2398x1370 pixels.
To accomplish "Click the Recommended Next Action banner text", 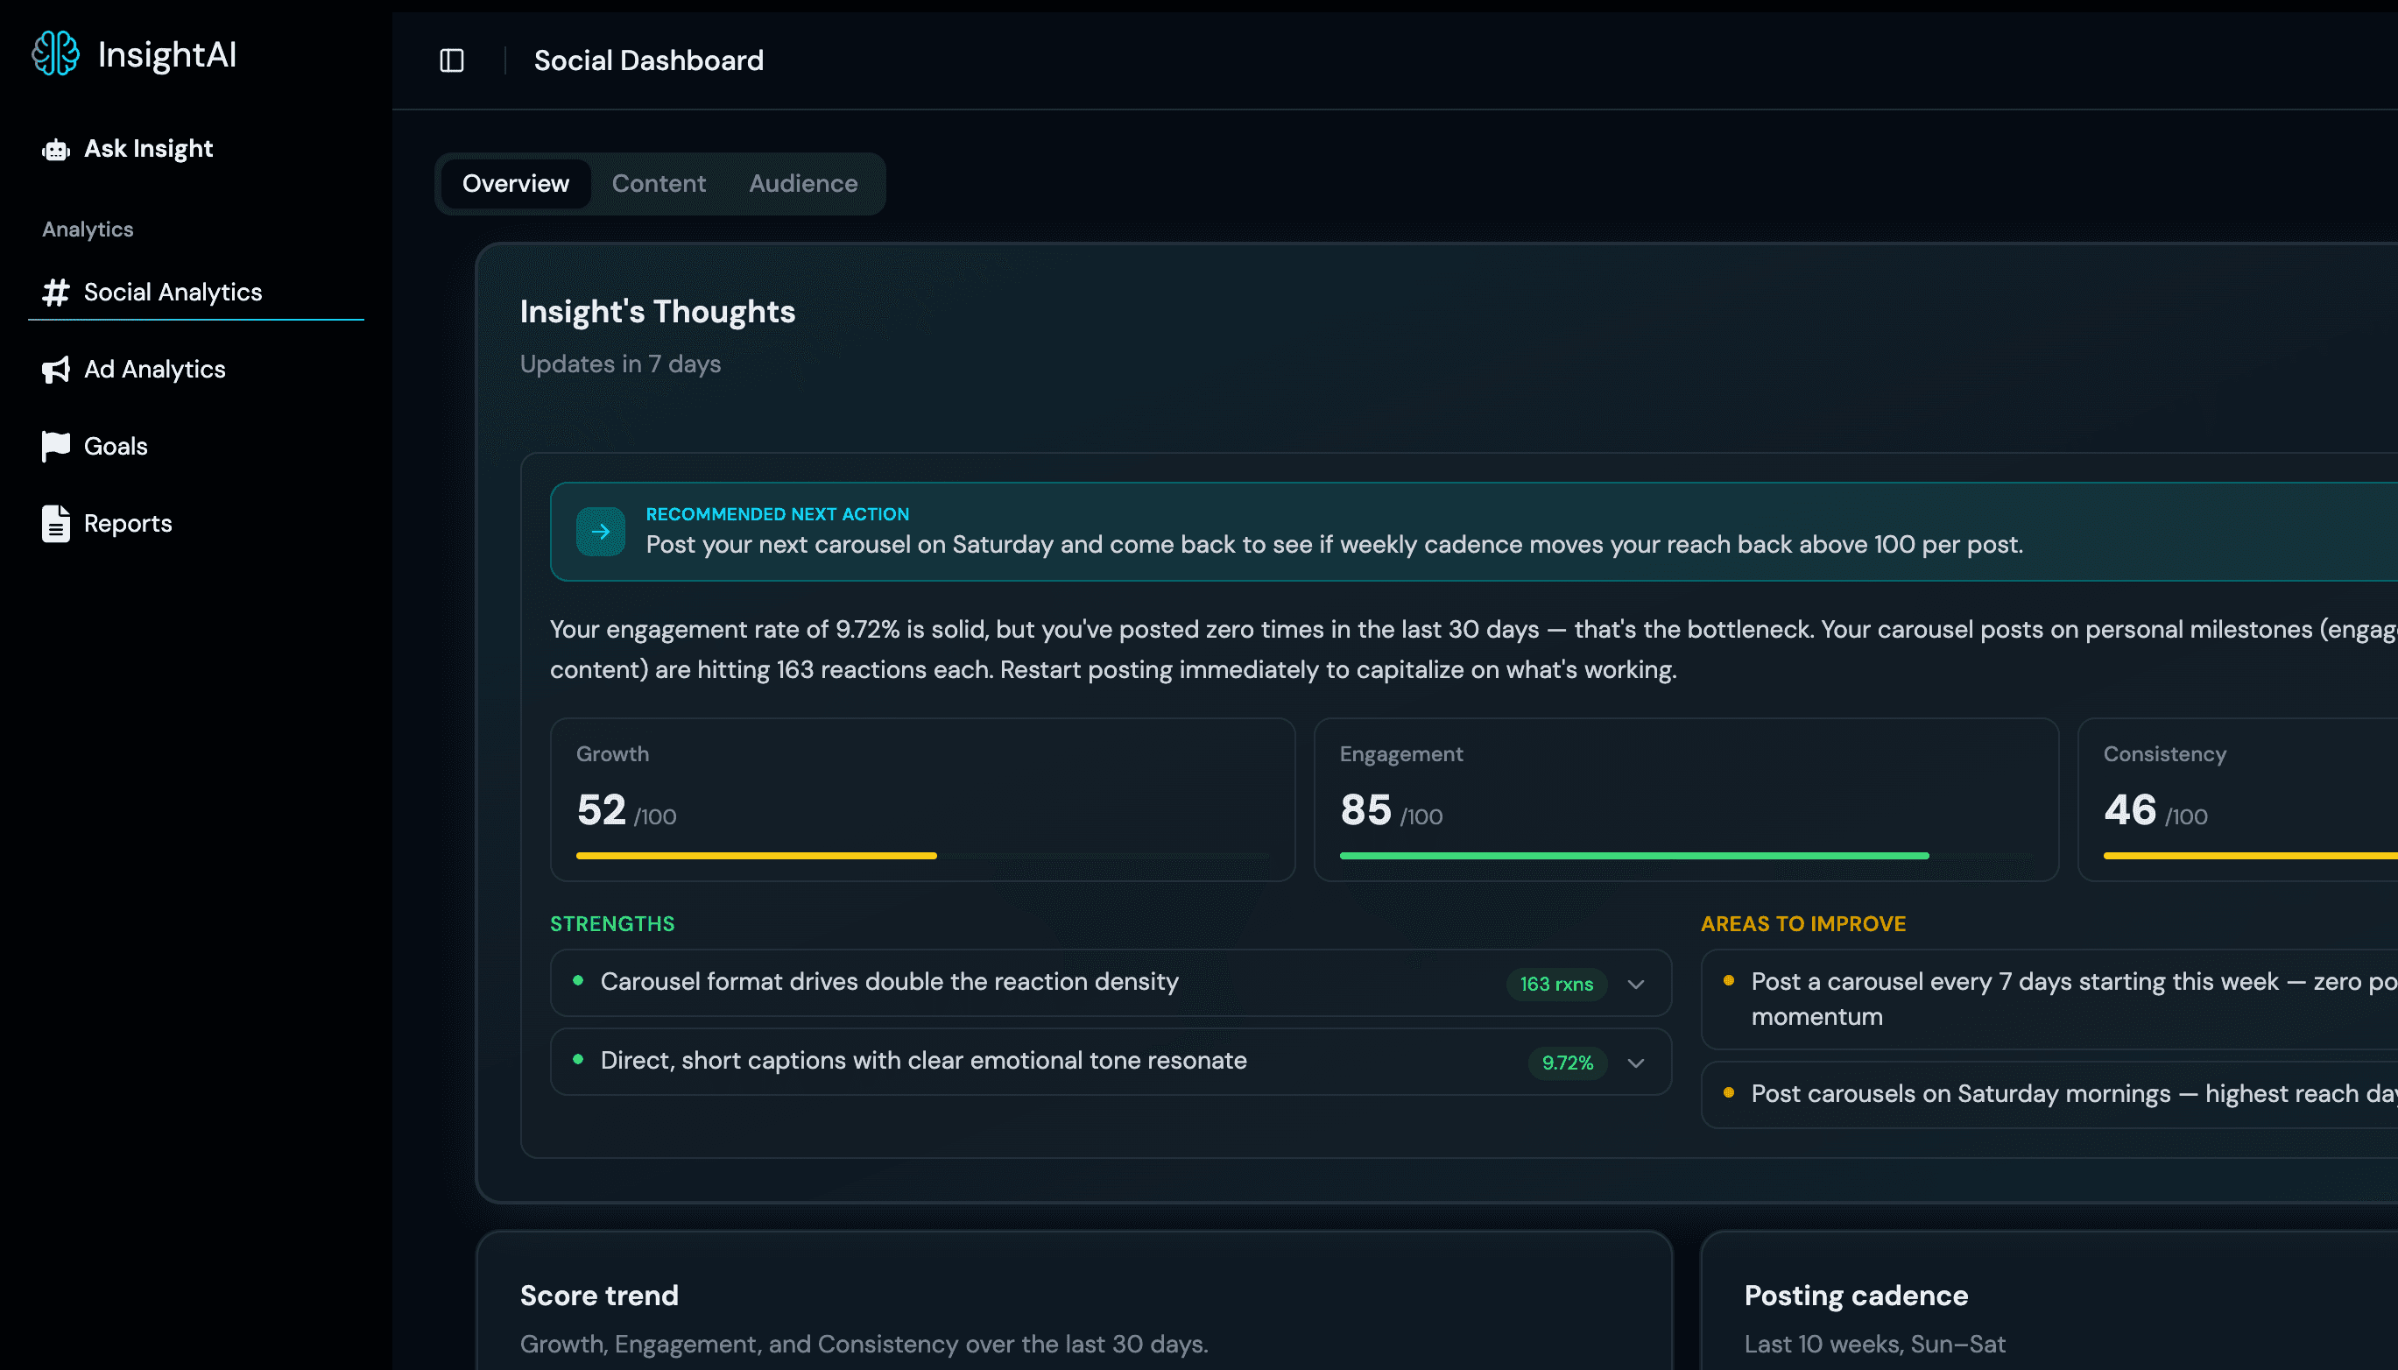I will 1334,545.
